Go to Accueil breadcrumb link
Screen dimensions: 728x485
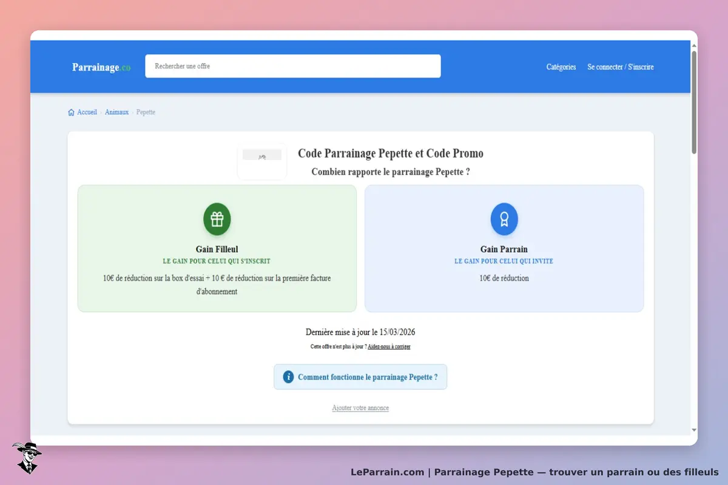pyautogui.click(x=87, y=112)
